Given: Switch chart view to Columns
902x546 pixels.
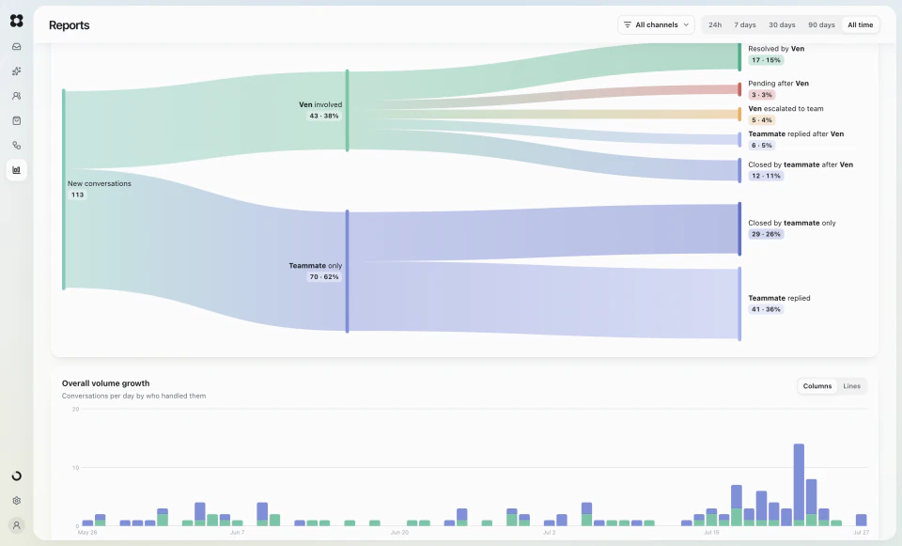Looking at the screenshot, I should click(x=816, y=386).
